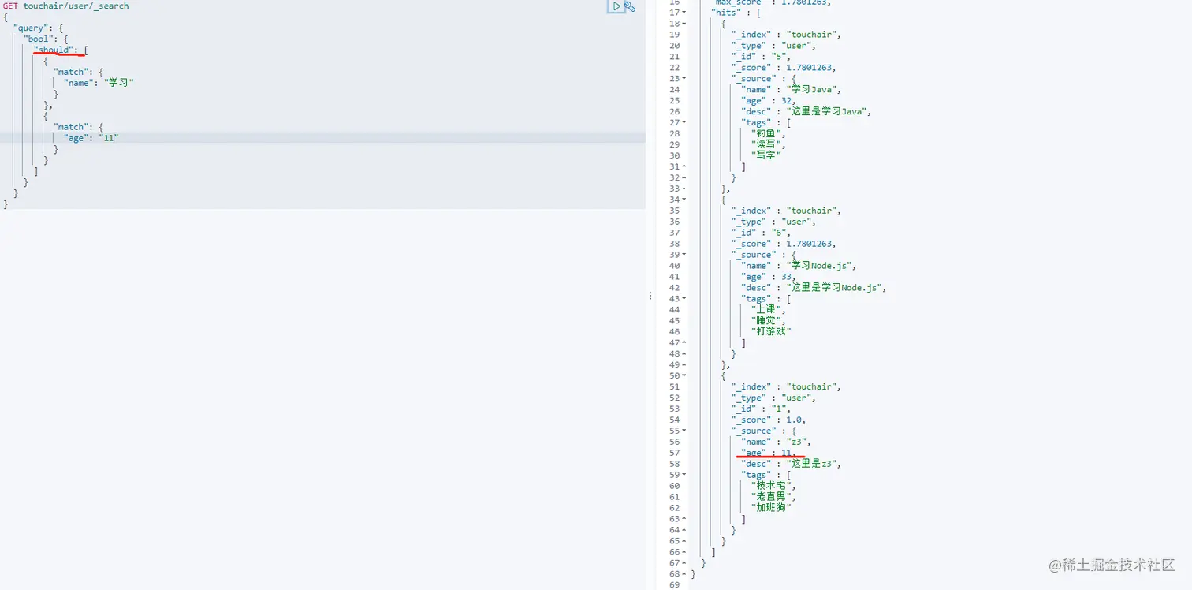Run the query with the green play icon
Viewport: 1192px width, 590px height.
(616, 6)
